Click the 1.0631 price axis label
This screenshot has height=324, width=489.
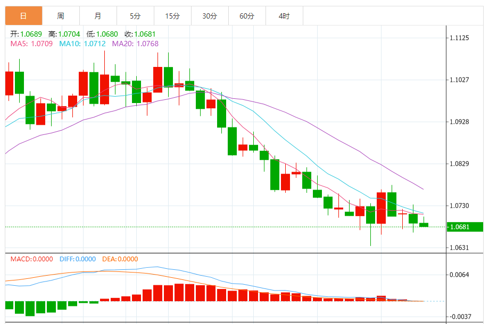click(x=459, y=248)
